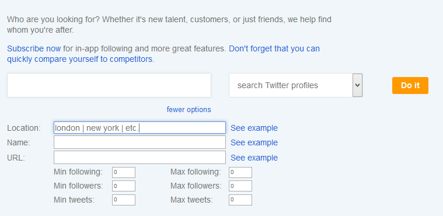Viewport: 443px width, 216px height.
Task: Open See example next to Location
Action: [x=254, y=128]
